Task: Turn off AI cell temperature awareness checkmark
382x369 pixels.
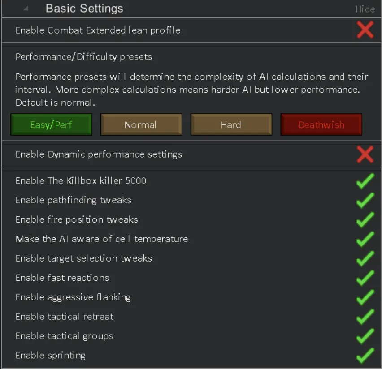Action: (365, 239)
